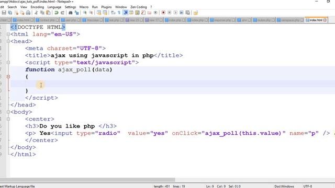Viewport: 335px width, 188px height.
Task: Click the Close All documents toolbar icon
Action: click(22, 13)
